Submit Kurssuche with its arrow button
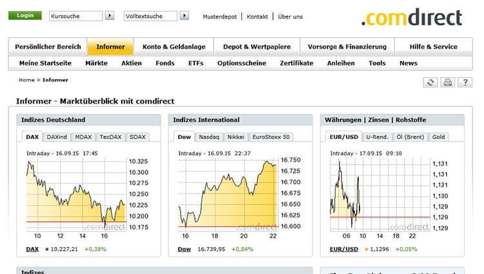The height and width of the screenshot is (274, 484). click(x=110, y=15)
